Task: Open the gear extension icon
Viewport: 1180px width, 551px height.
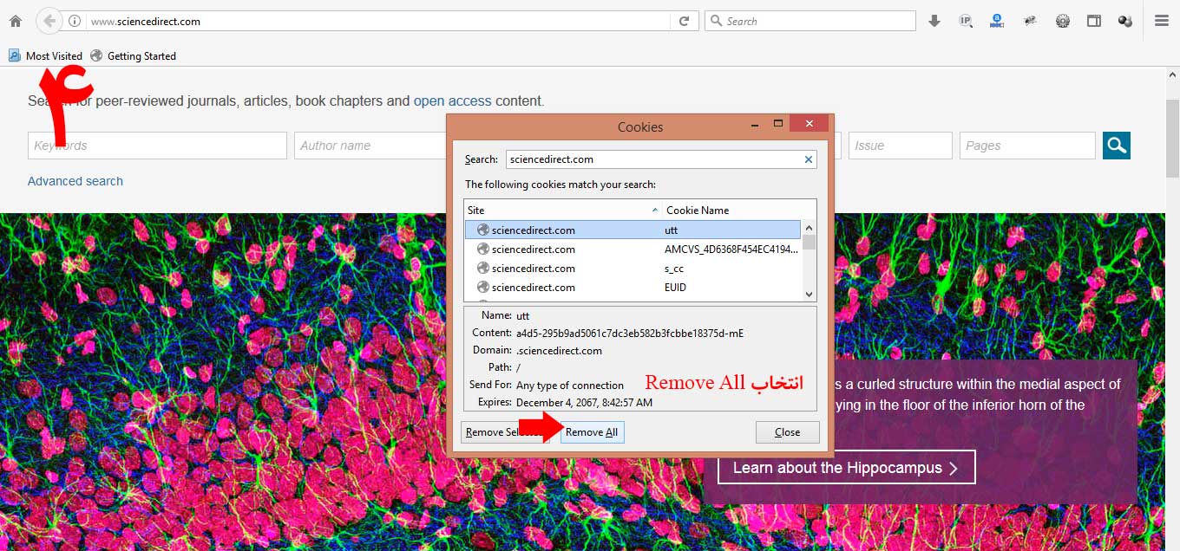Action: [x=1062, y=21]
